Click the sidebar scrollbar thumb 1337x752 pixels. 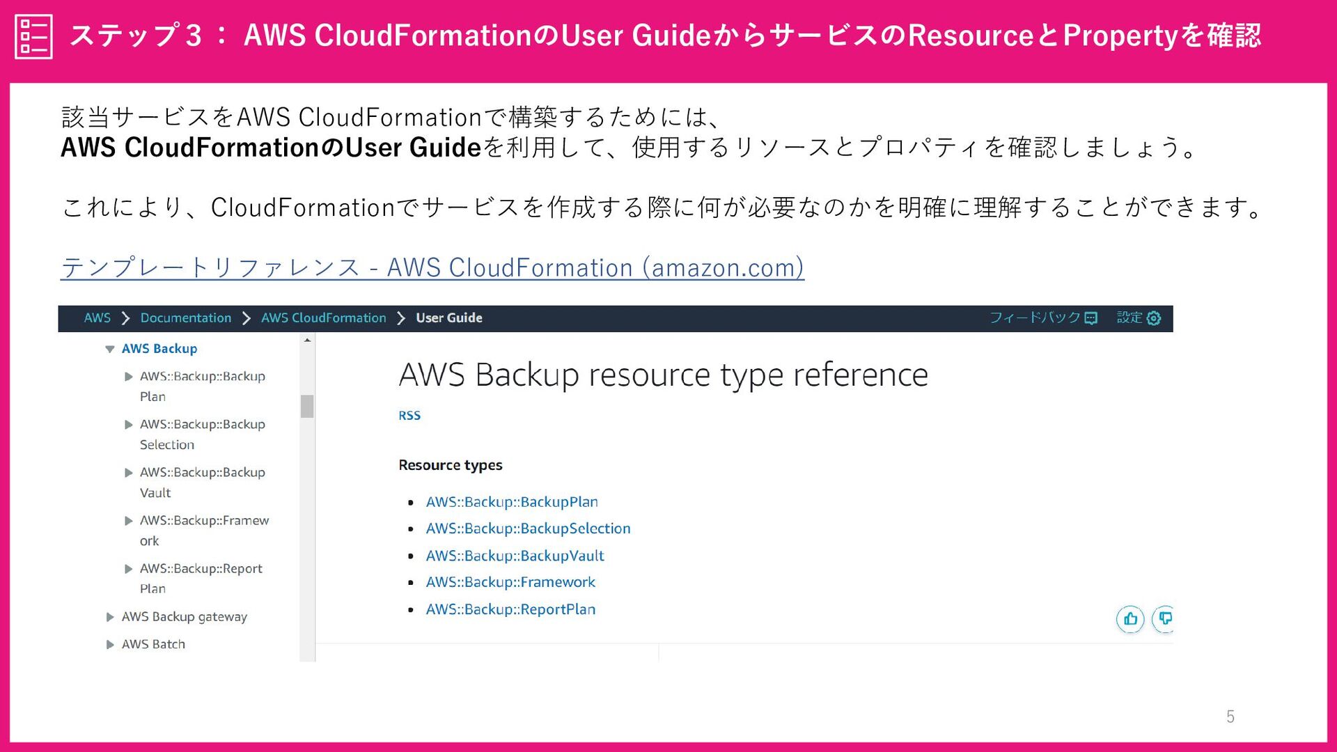coord(307,406)
